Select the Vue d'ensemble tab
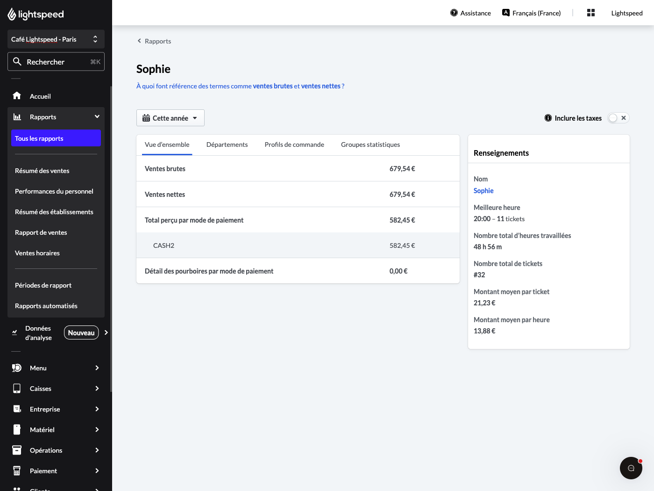 tap(167, 145)
